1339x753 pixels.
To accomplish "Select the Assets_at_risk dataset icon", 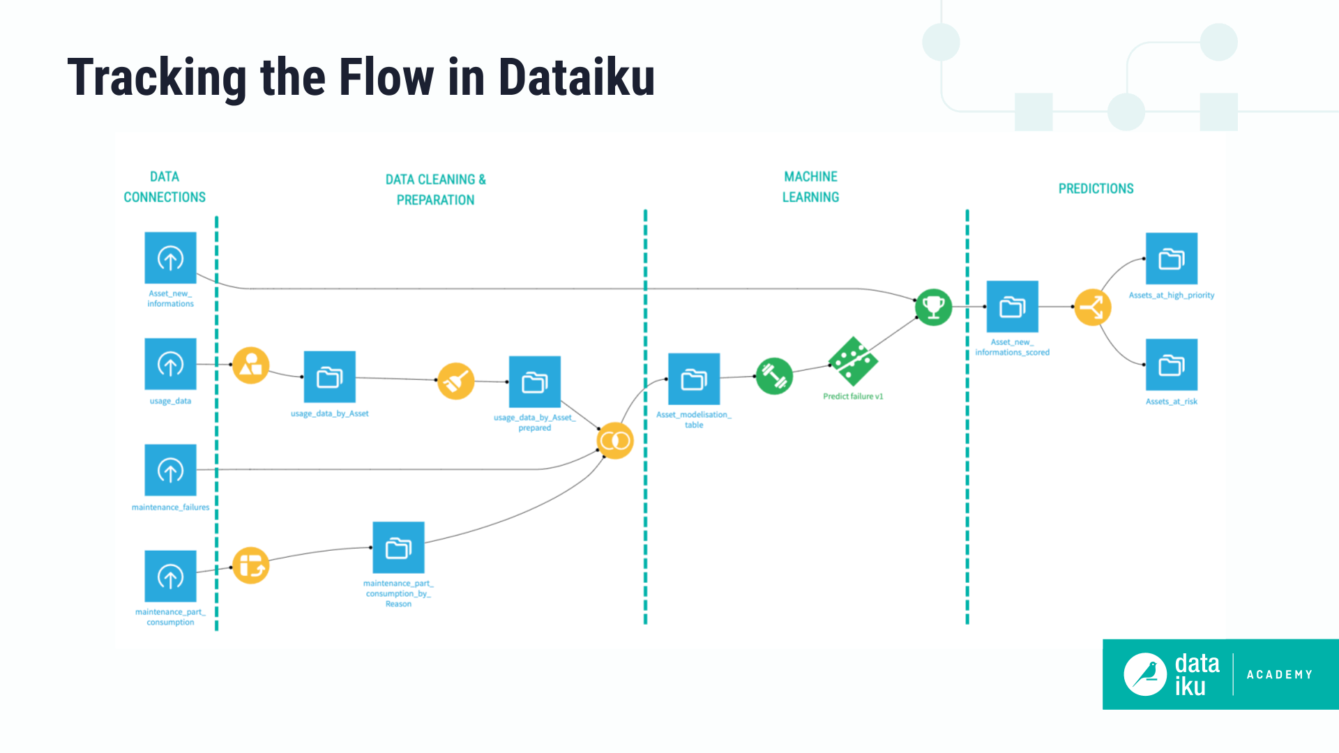I will tap(1172, 365).
